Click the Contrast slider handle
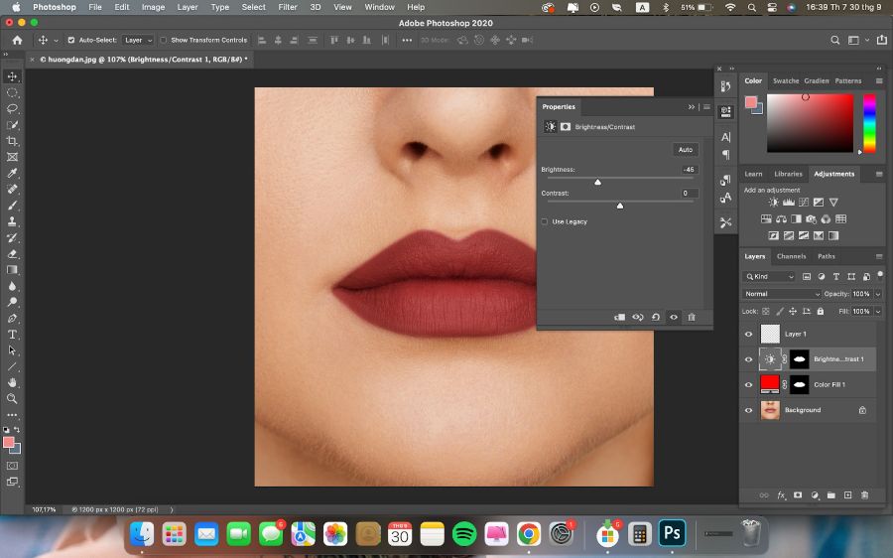Viewport: 893px width, 558px height. (x=620, y=206)
